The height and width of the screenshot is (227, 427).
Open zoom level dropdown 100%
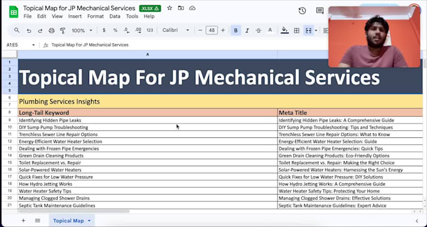(82, 31)
